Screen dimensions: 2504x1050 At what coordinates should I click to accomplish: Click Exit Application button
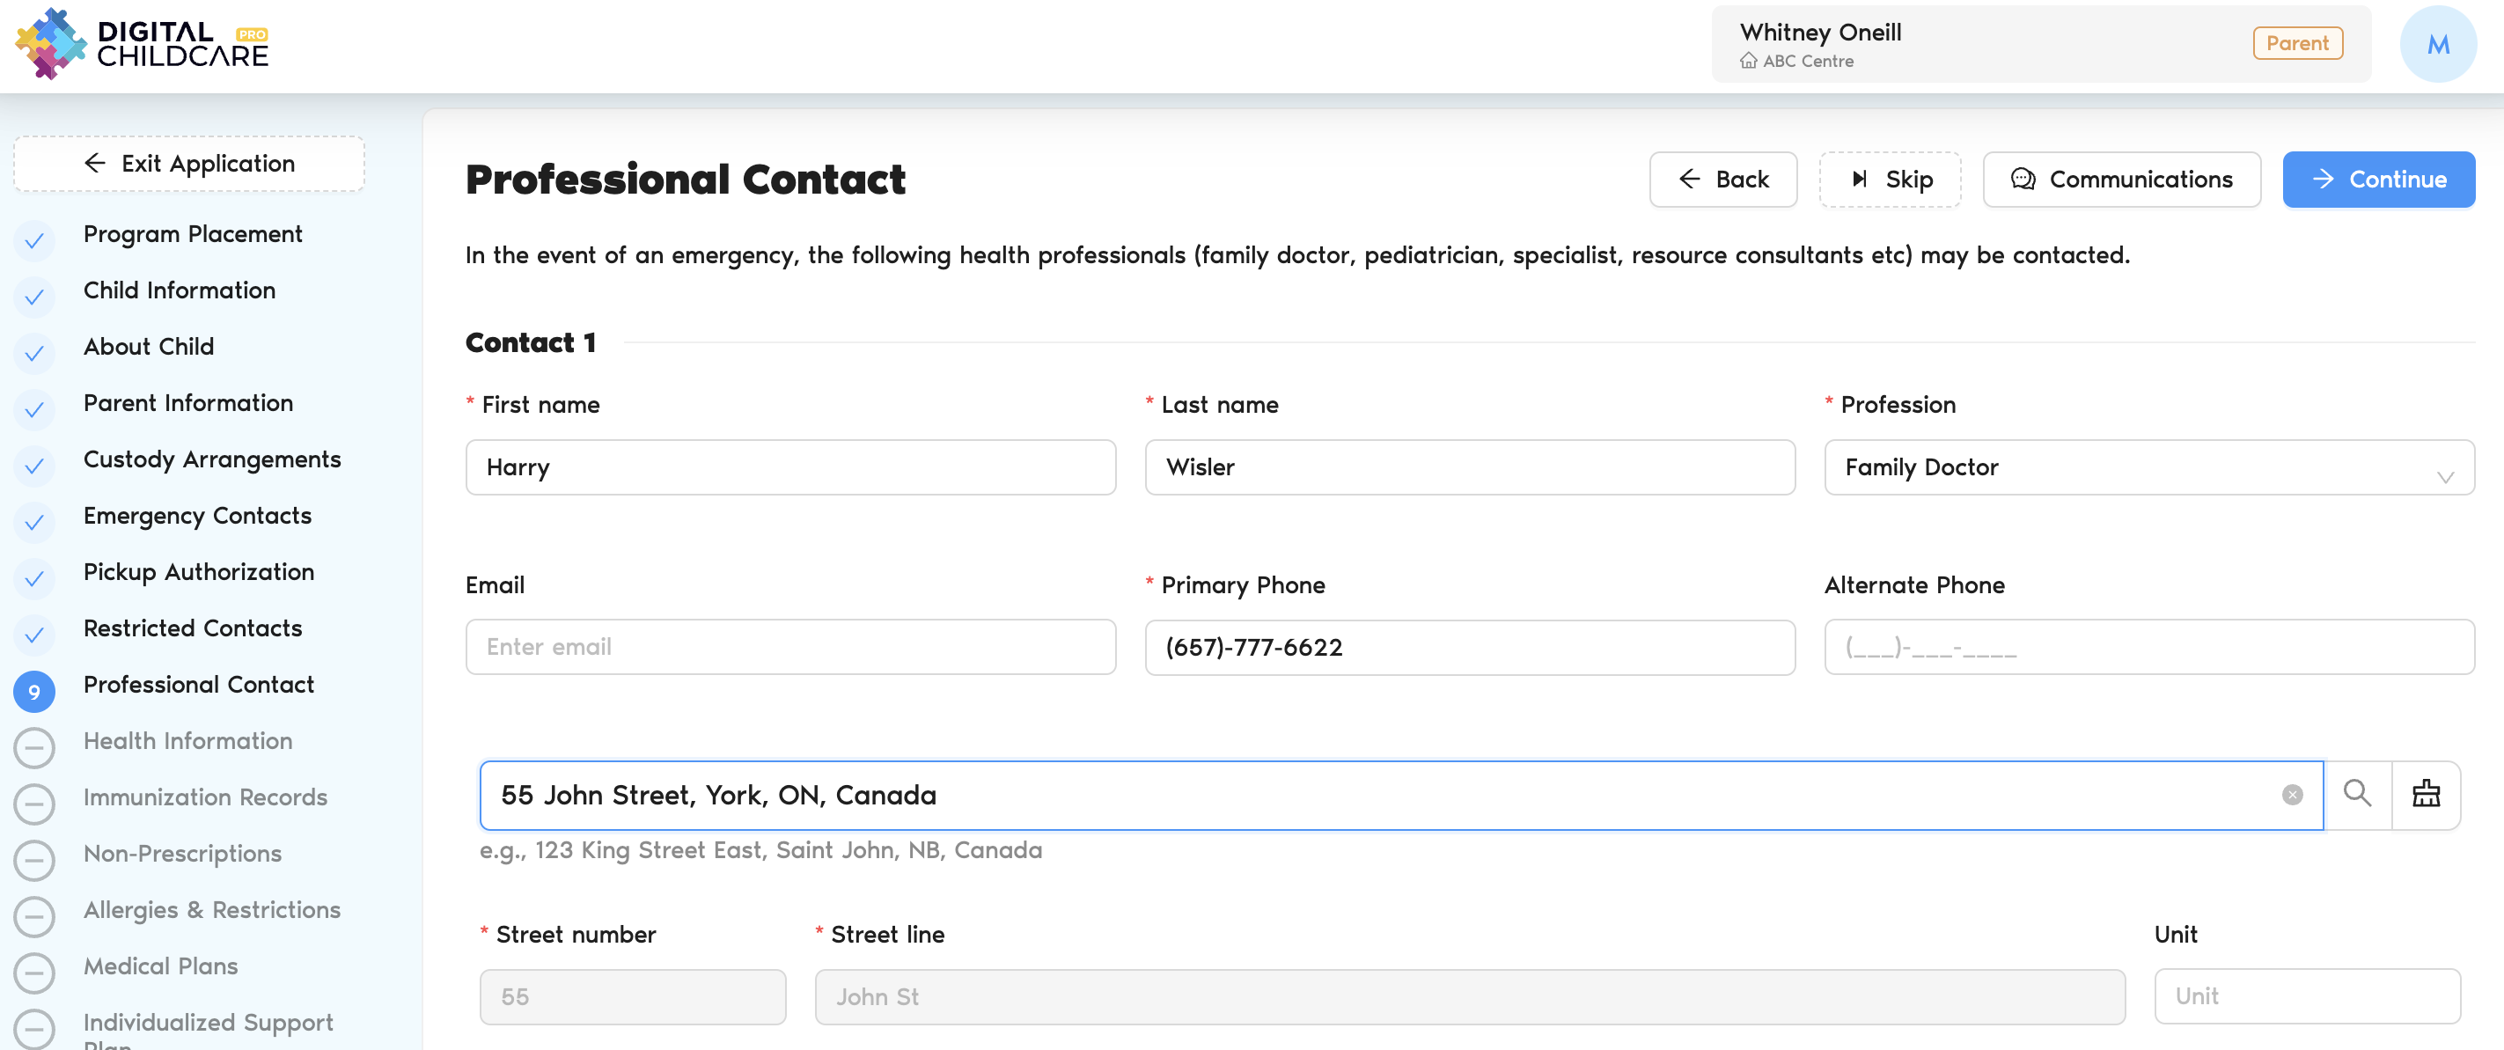[189, 164]
